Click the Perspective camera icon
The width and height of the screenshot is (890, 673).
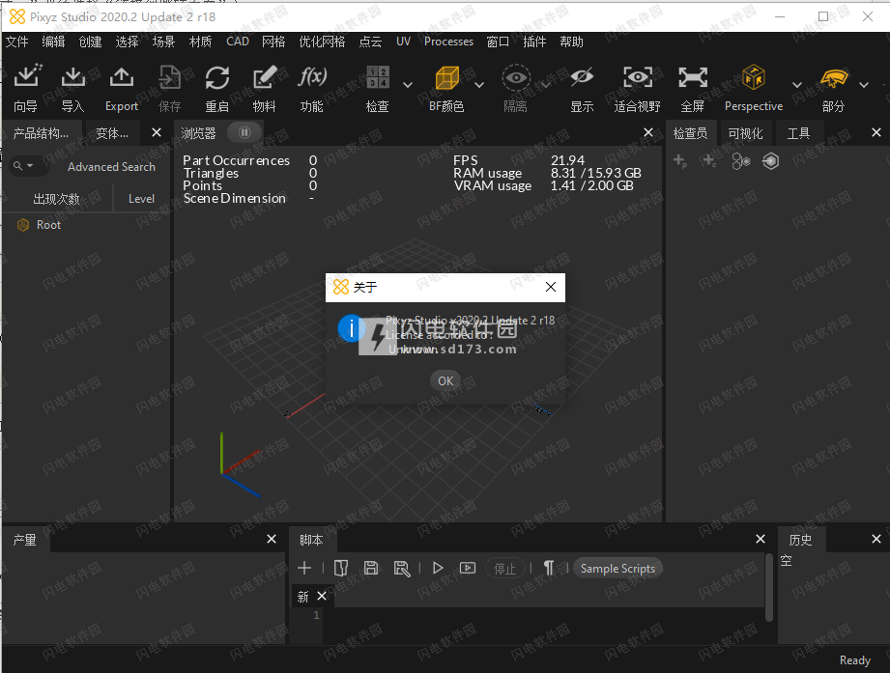754,77
